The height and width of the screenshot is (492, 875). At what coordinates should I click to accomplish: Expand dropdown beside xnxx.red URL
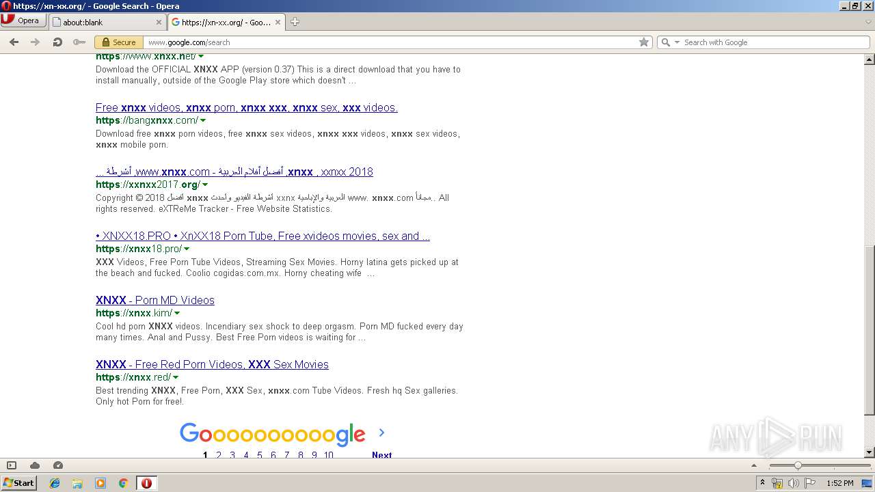(176, 378)
